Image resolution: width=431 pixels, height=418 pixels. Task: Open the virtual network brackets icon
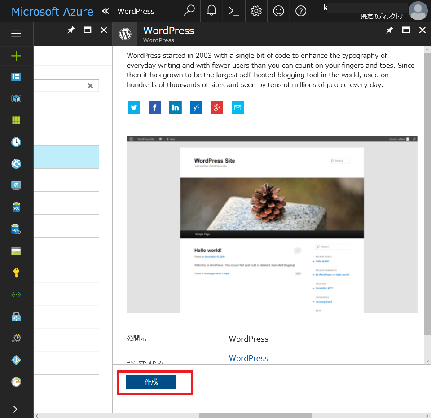(16, 295)
